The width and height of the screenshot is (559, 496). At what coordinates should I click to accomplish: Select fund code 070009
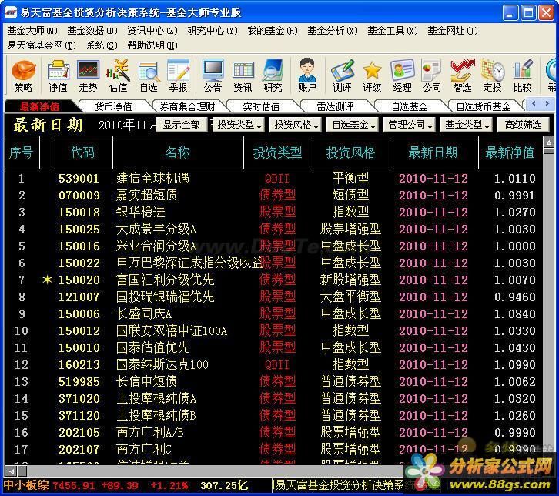click(x=79, y=195)
